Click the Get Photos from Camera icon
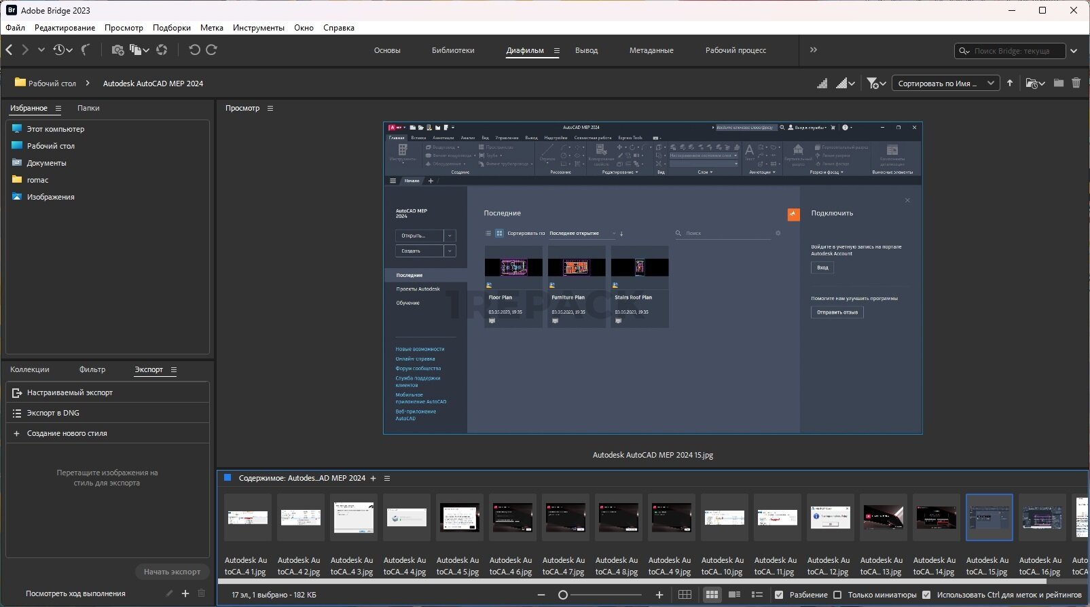Viewport: 1090px width, 607px height. click(x=117, y=50)
